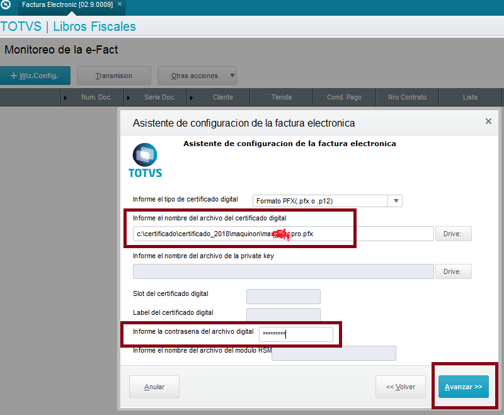Click the TOTVS logo in the wizard
The width and height of the screenshot is (504, 415).
point(145,161)
